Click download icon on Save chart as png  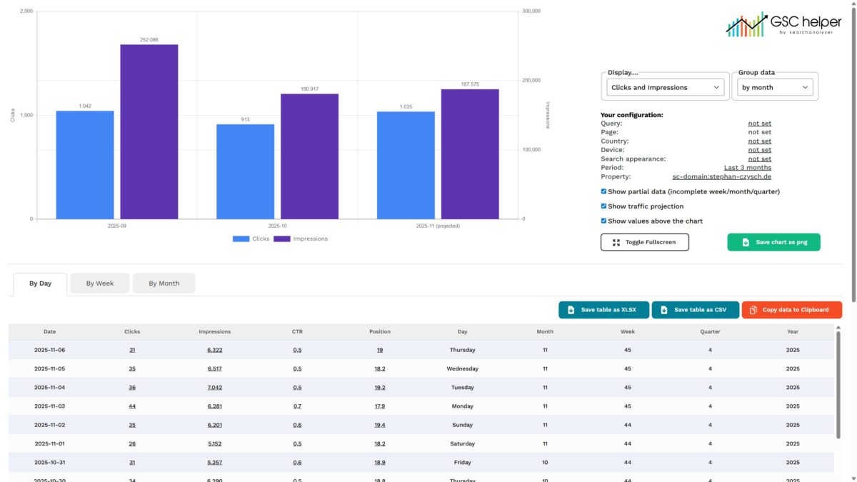coord(746,243)
